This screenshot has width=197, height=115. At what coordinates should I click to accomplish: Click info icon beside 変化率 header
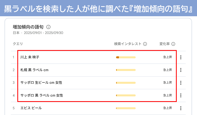(173, 44)
